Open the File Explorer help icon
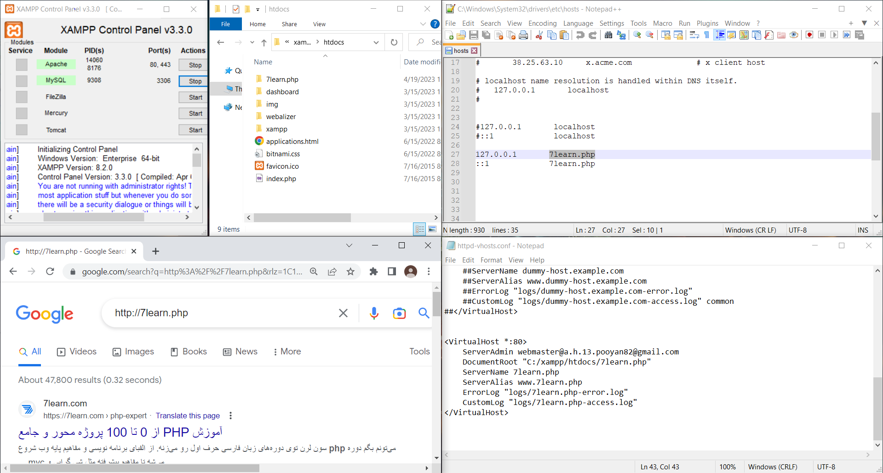This screenshot has height=473, width=883. pos(435,24)
